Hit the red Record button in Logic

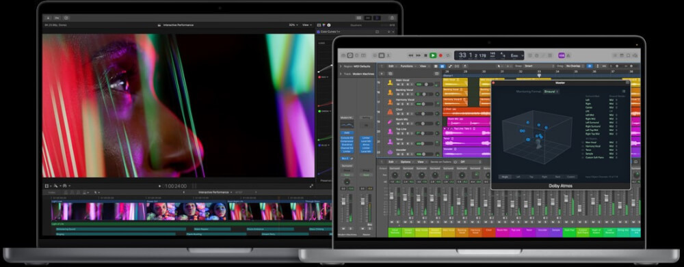pos(440,55)
